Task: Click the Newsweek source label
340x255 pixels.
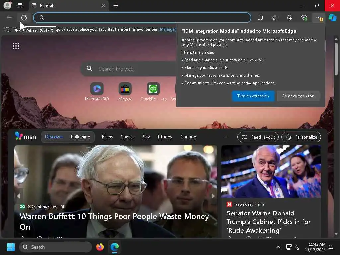Action: 244,204
